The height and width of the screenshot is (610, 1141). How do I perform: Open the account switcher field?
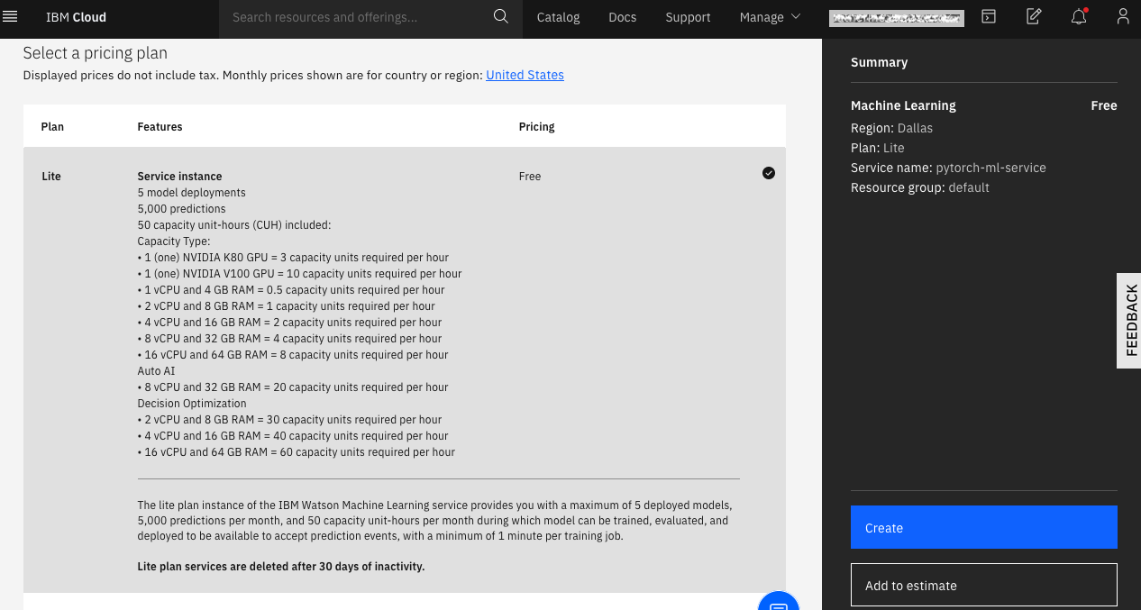(x=897, y=17)
